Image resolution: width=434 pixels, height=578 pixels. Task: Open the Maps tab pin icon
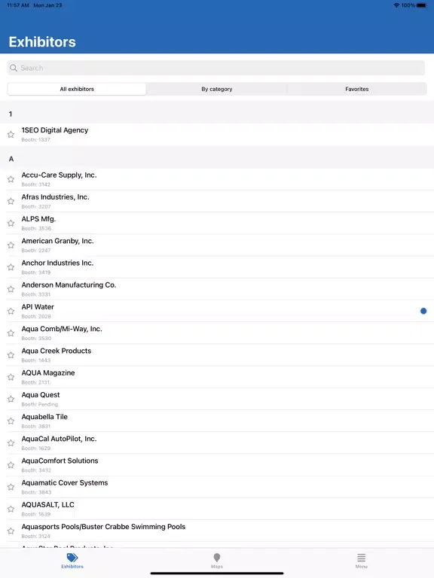(217, 558)
